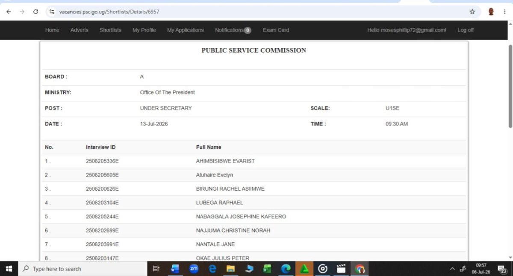The image size is (513, 276).
Task: Open the Chrome three-dot menu
Action: click(x=505, y=12)
